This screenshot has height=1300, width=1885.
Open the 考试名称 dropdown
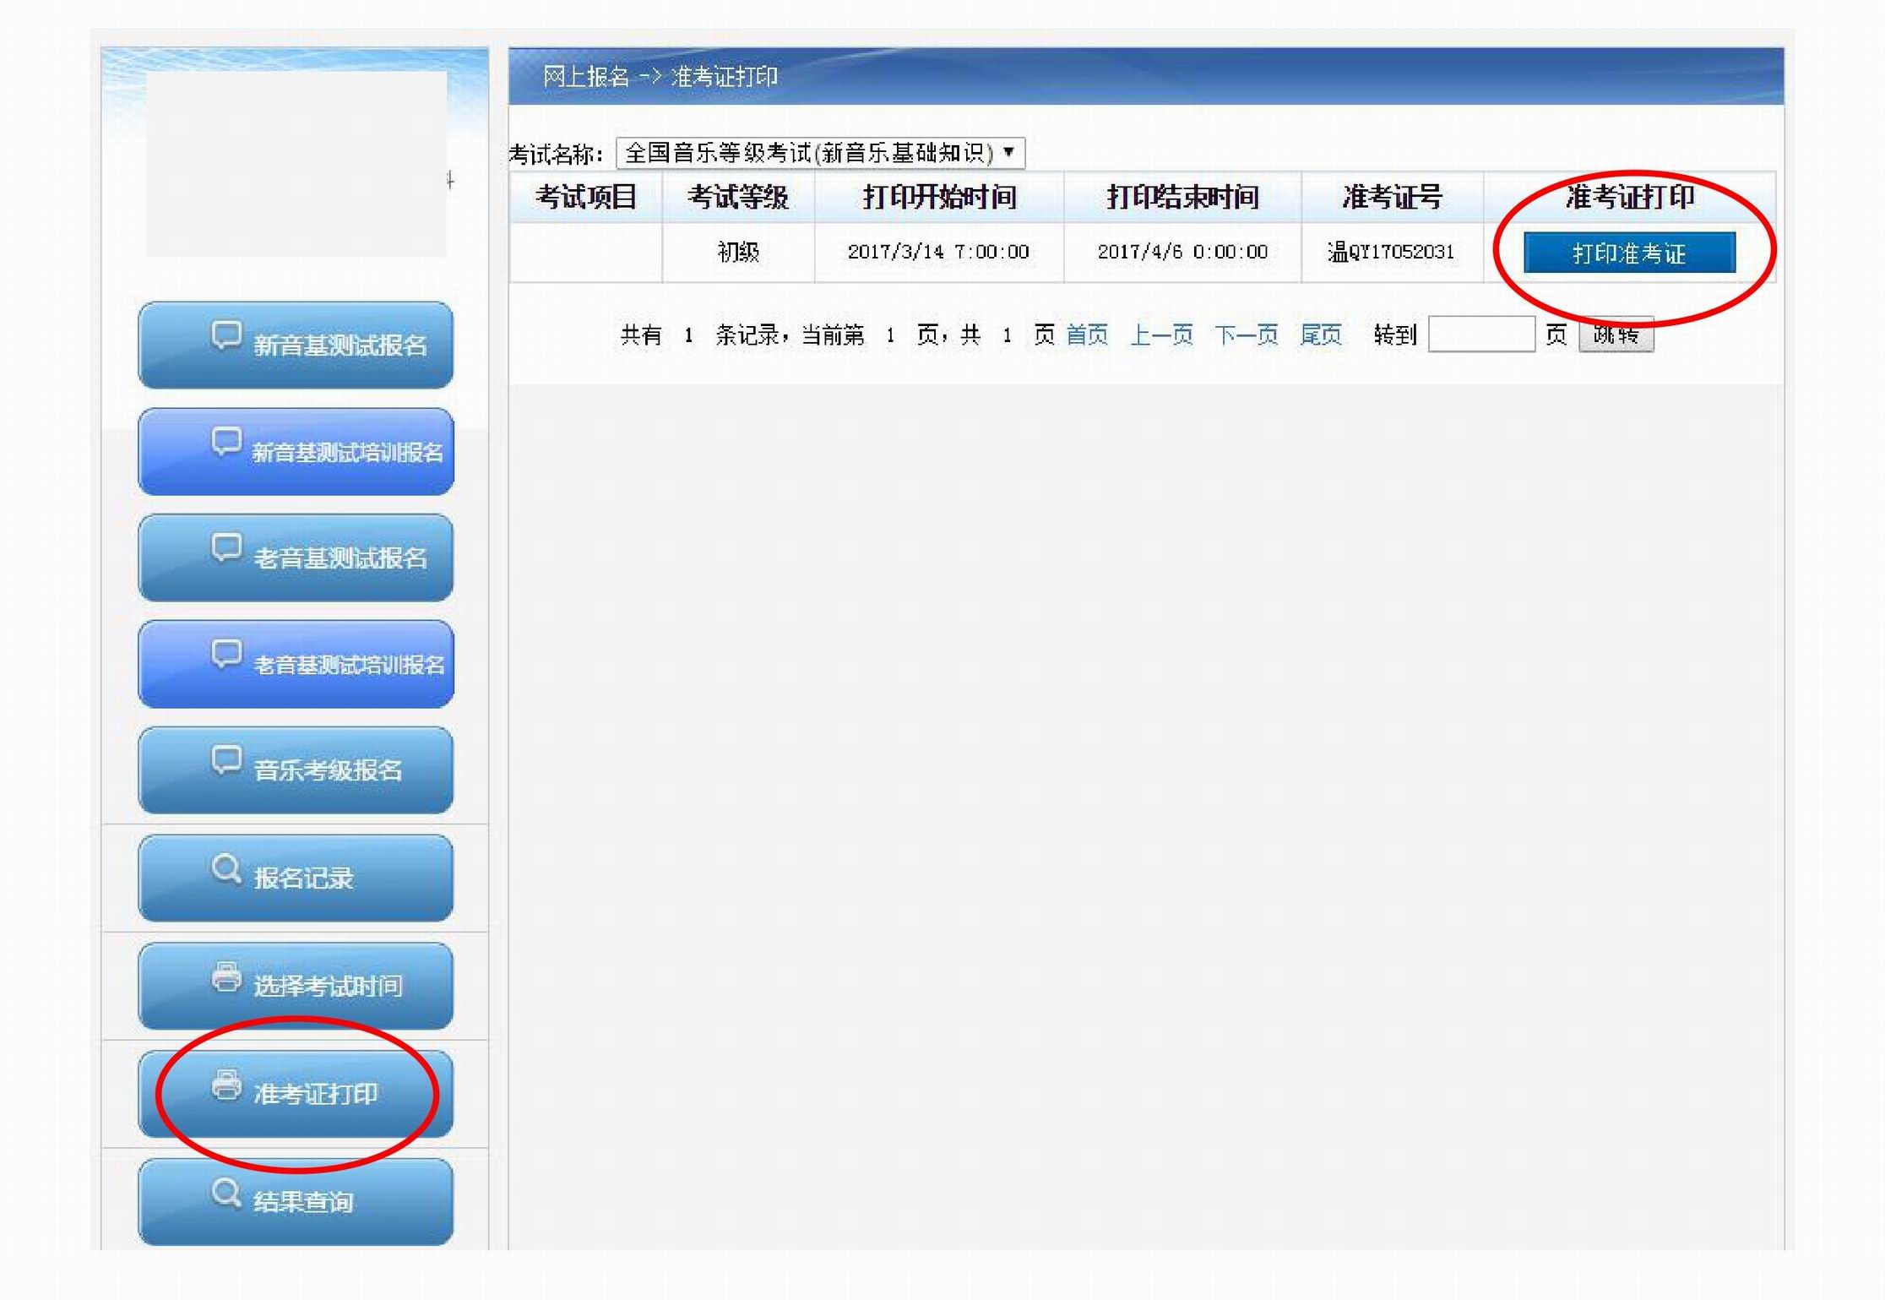click(x=821, y=153)
